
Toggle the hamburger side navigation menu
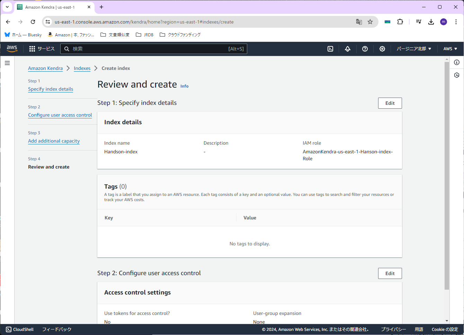[x=7, y=63]
